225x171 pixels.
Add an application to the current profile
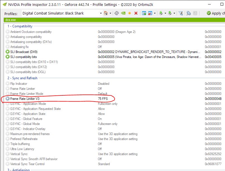pyautogui.click(x=144, y=13)
